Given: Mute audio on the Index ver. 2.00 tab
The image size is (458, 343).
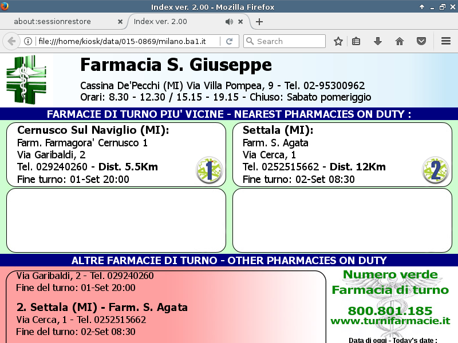Looking at the screenshot, I should click(x=229, y=22).
